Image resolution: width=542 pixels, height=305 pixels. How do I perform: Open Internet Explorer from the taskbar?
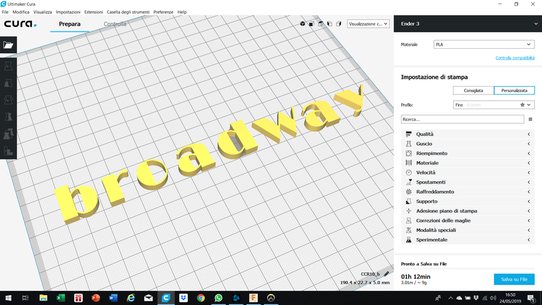(x=130, y=298)
